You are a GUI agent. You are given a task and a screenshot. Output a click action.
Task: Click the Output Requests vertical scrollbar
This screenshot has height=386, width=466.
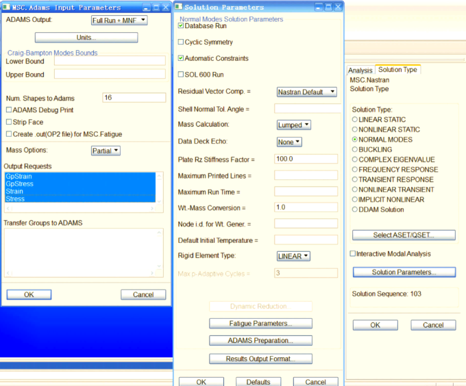pyautogui.click(x=159, y=189)
